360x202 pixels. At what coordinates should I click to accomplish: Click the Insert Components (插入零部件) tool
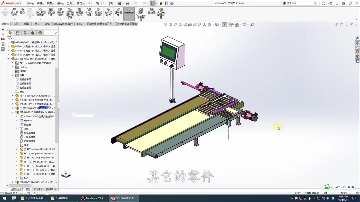point(14,12)
